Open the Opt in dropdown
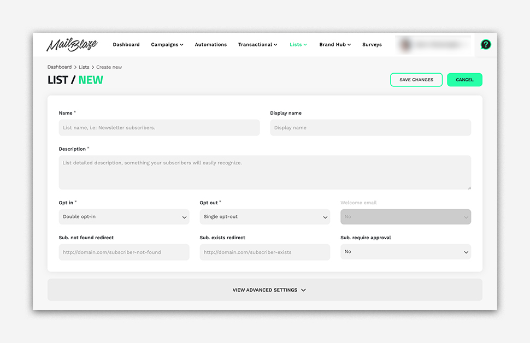530x343 pixels. point(124,217)
